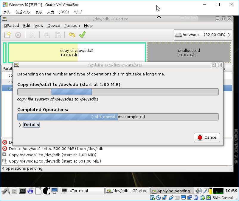Open the Edit menu in GParted
Screen dimensions: 239x201
coord(27,25)
